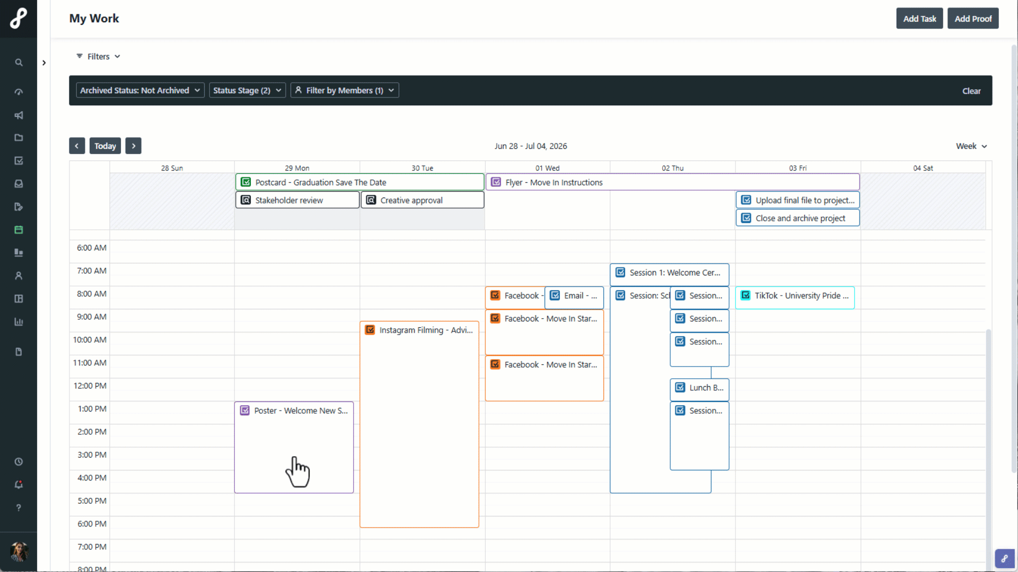
Task: Expand the sidebar with the arrow chevron
Action: point(44,62)
